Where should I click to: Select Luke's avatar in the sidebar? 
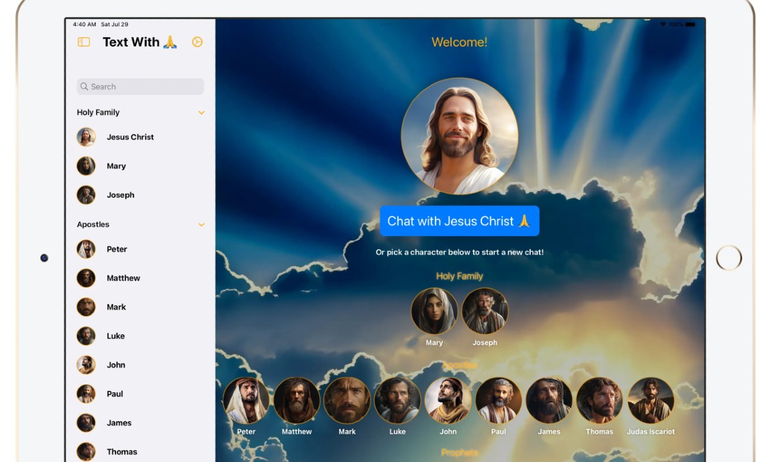coord(86,336)
